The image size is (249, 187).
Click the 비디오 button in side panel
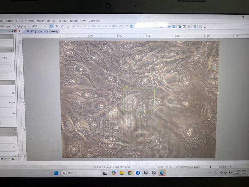(x=4, y=58)
